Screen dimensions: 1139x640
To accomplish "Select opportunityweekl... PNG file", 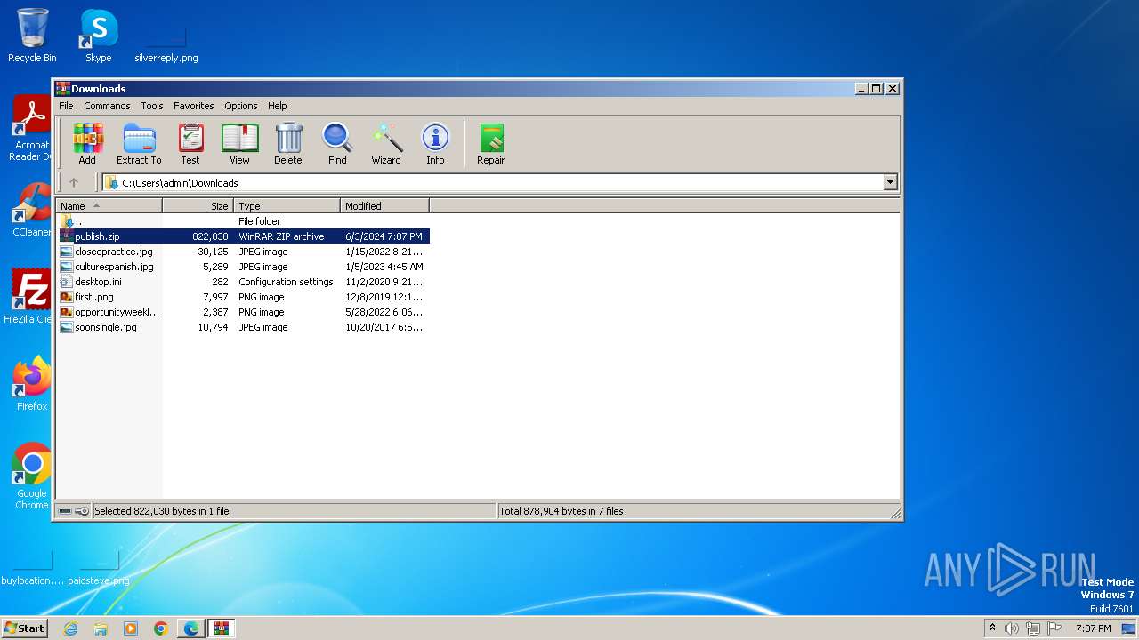I will [243, 312].
